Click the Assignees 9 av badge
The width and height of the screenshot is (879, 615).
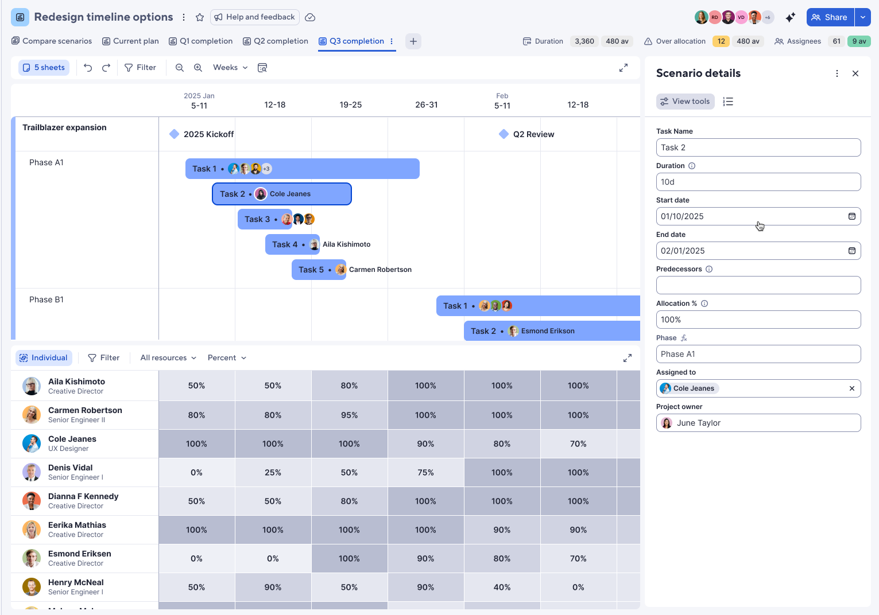(x=859, y=41)
